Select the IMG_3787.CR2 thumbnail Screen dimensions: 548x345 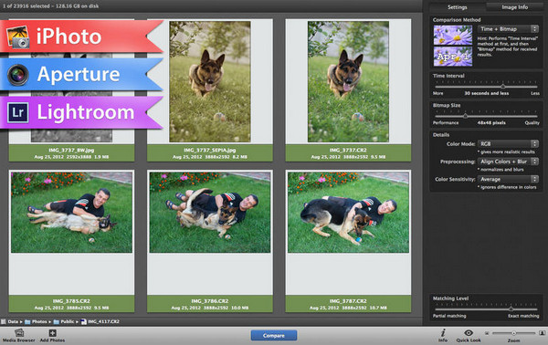click(348, 241)
